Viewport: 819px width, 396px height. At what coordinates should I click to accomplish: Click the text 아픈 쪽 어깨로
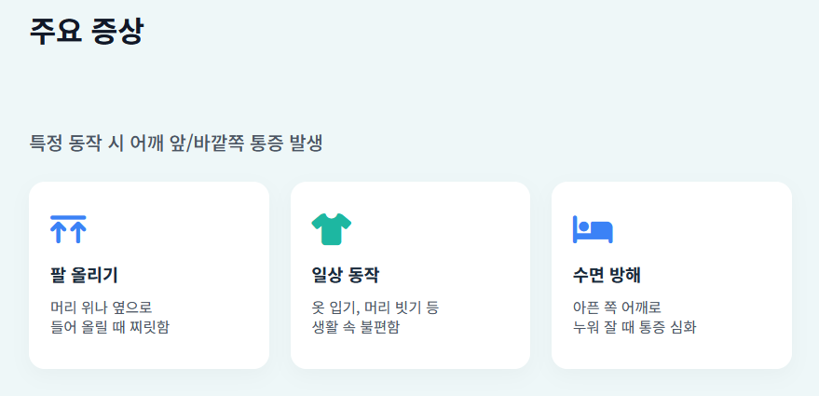tap(617, 307)
